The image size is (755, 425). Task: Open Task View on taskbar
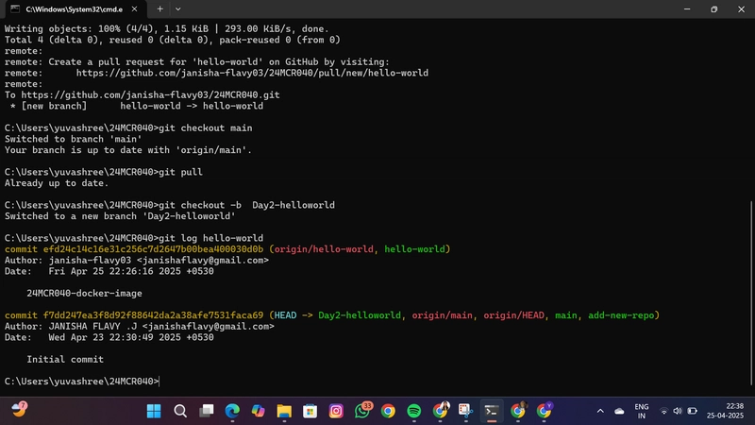click(206, 411)
